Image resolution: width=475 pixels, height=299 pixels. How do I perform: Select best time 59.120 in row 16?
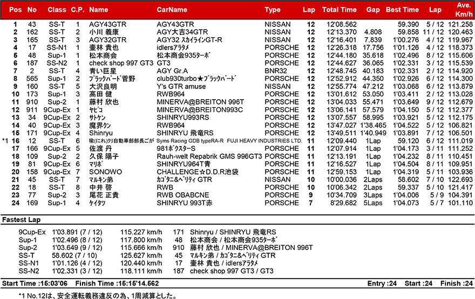click(x=409, y=141)
